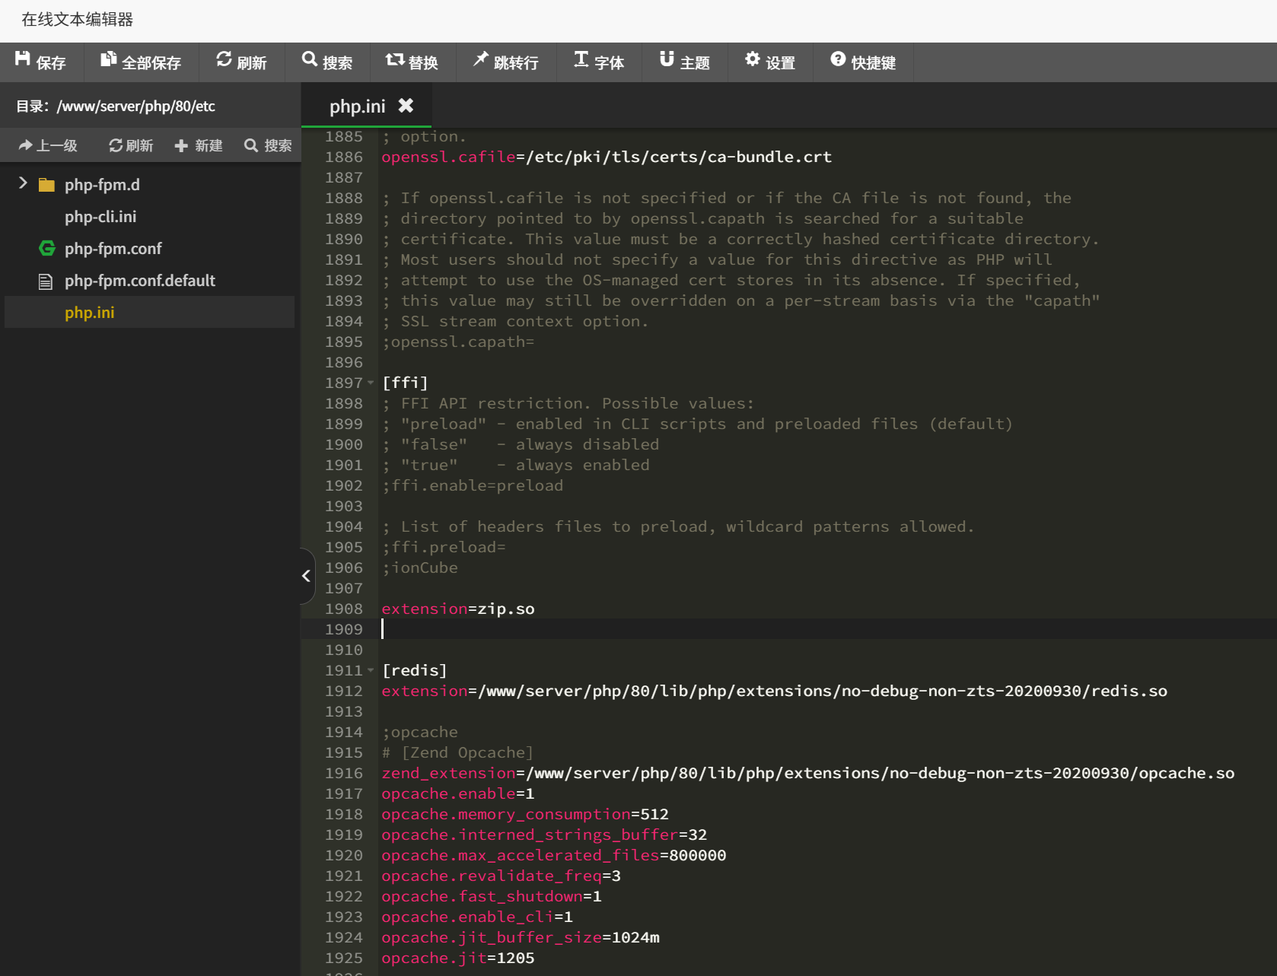Select php.ini in the file tree
Screen dimensions: 1277x976
point(90,313)
